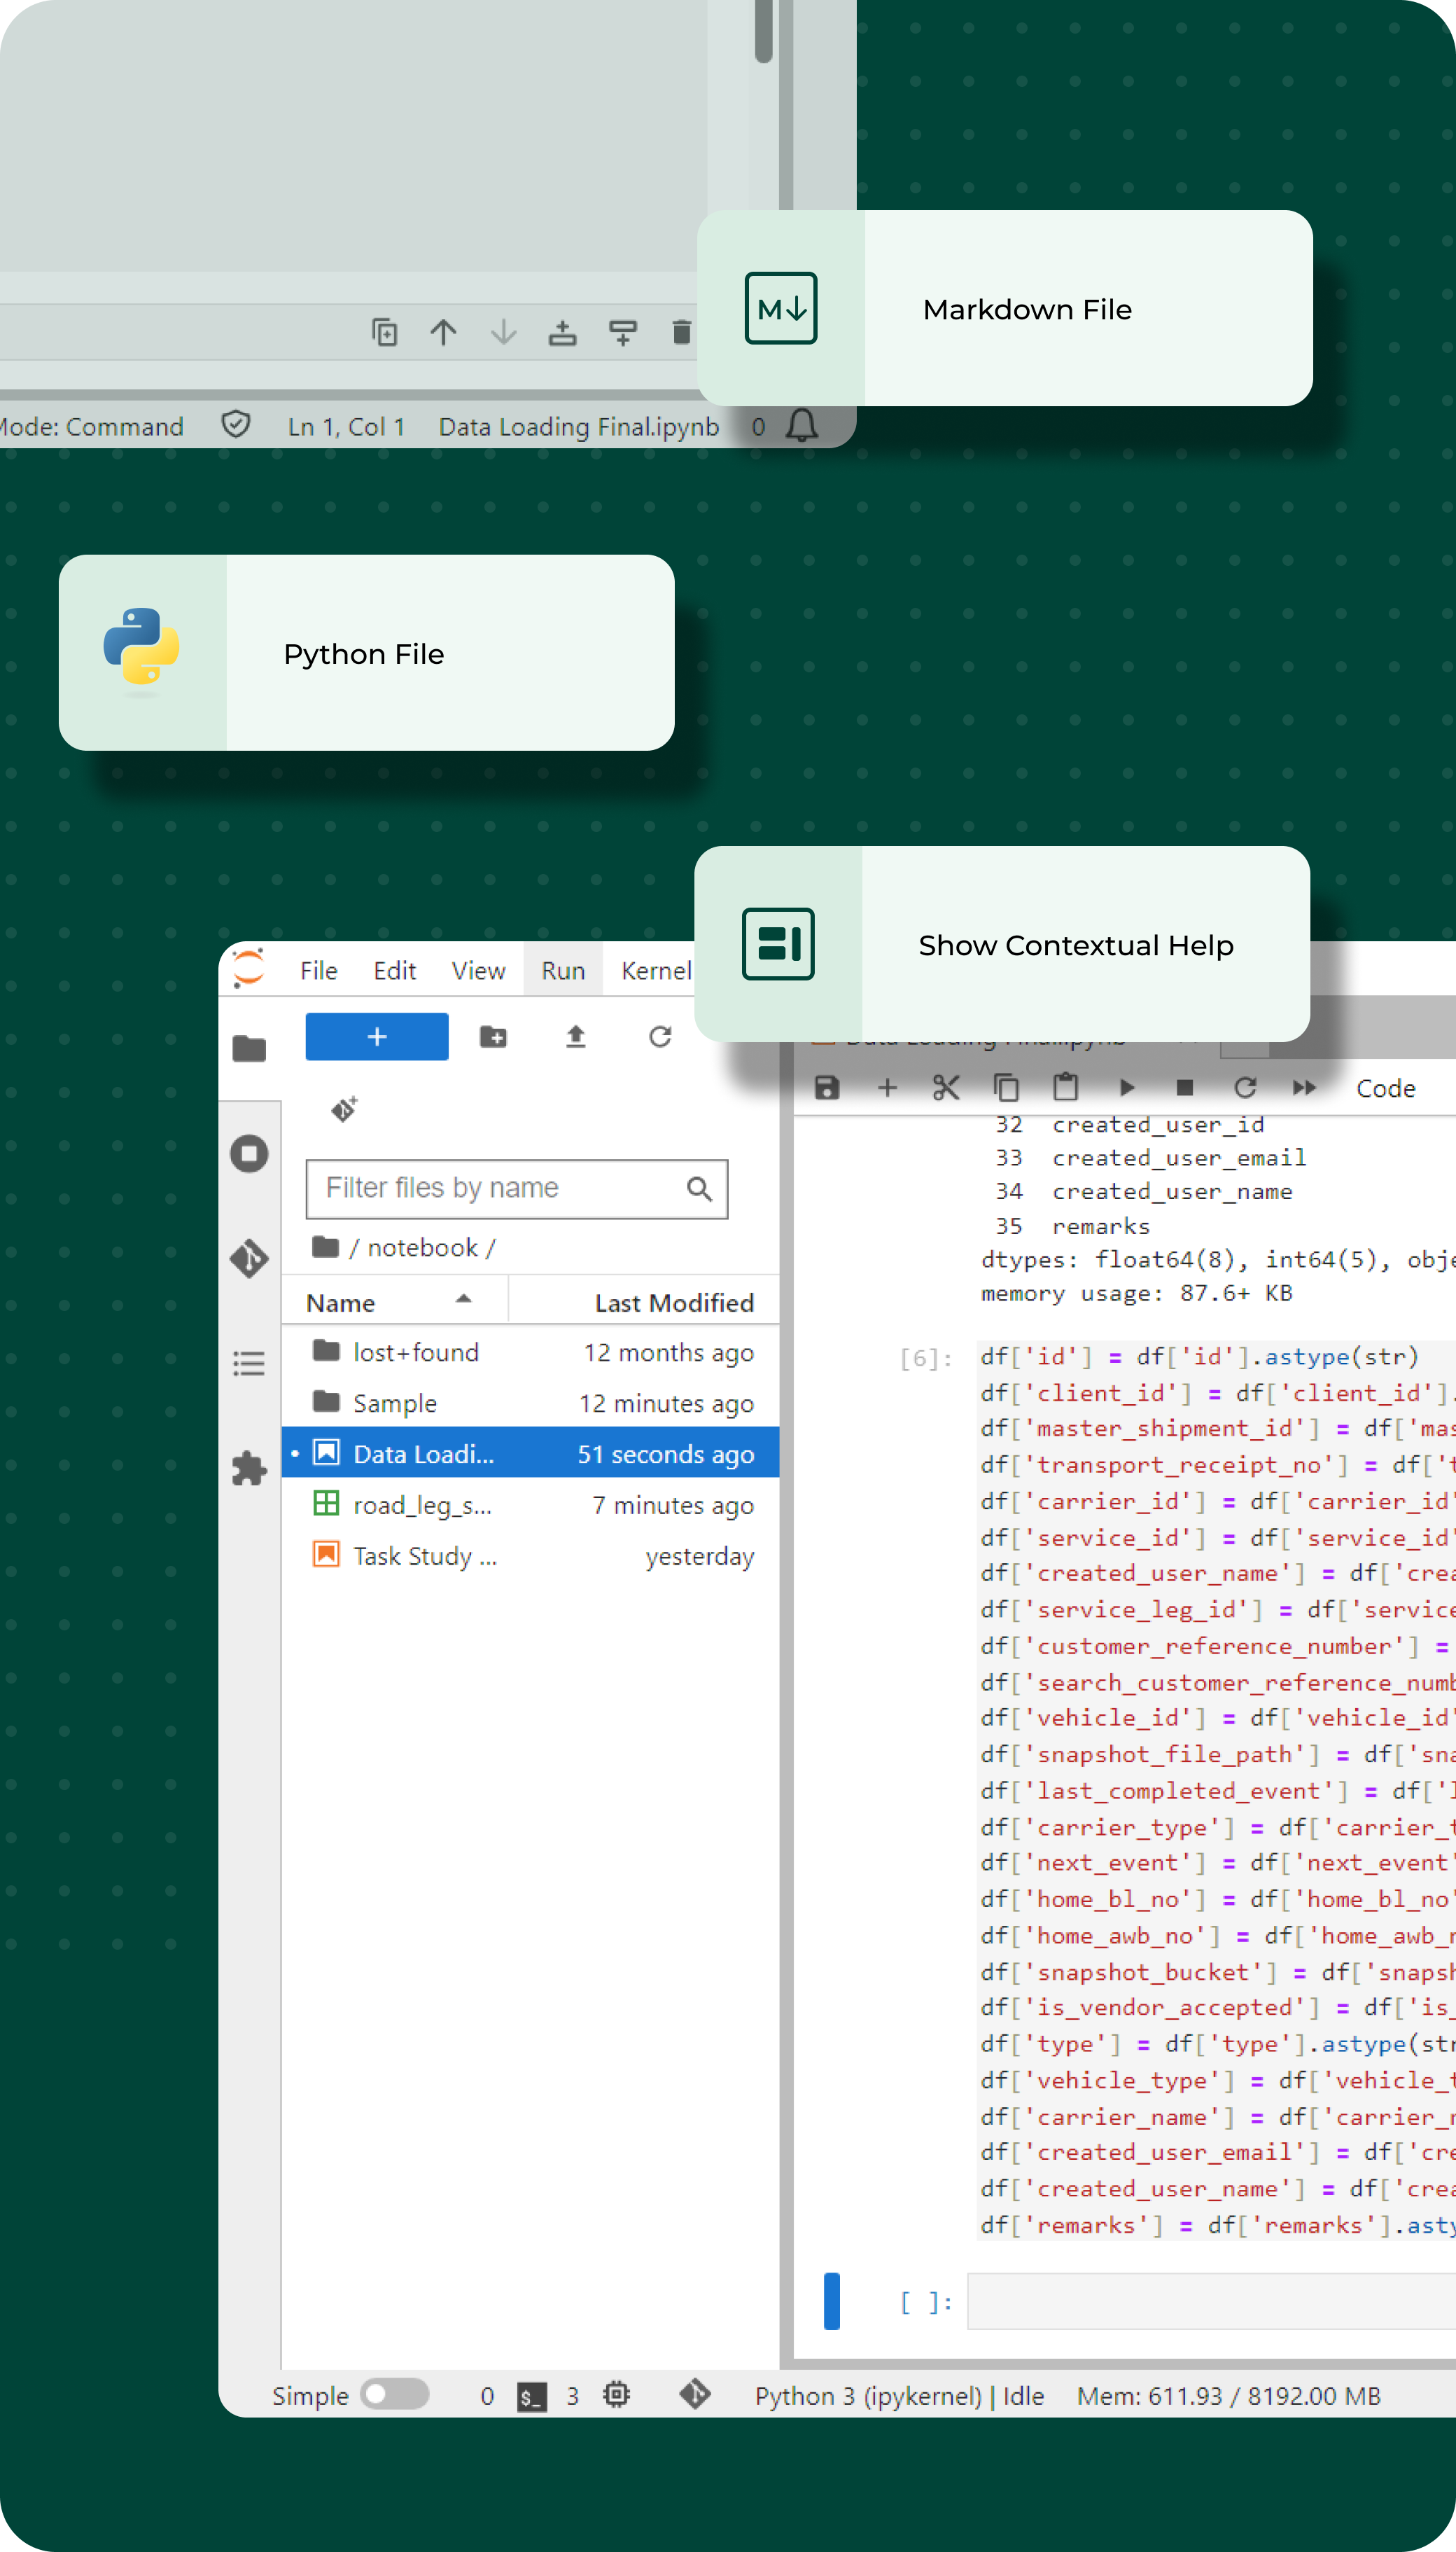Viewport: 1456px width, 2552px height.
Task: Open the Run menu
Action: (x=563, y=971)
